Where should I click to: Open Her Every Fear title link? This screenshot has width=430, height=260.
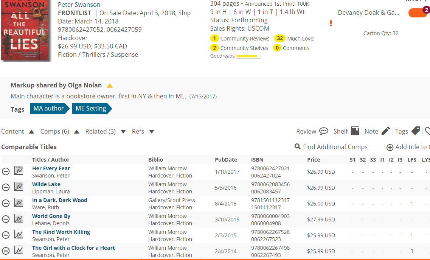51,168
